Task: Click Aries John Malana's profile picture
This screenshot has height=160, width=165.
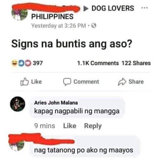Action: point(18,104)
